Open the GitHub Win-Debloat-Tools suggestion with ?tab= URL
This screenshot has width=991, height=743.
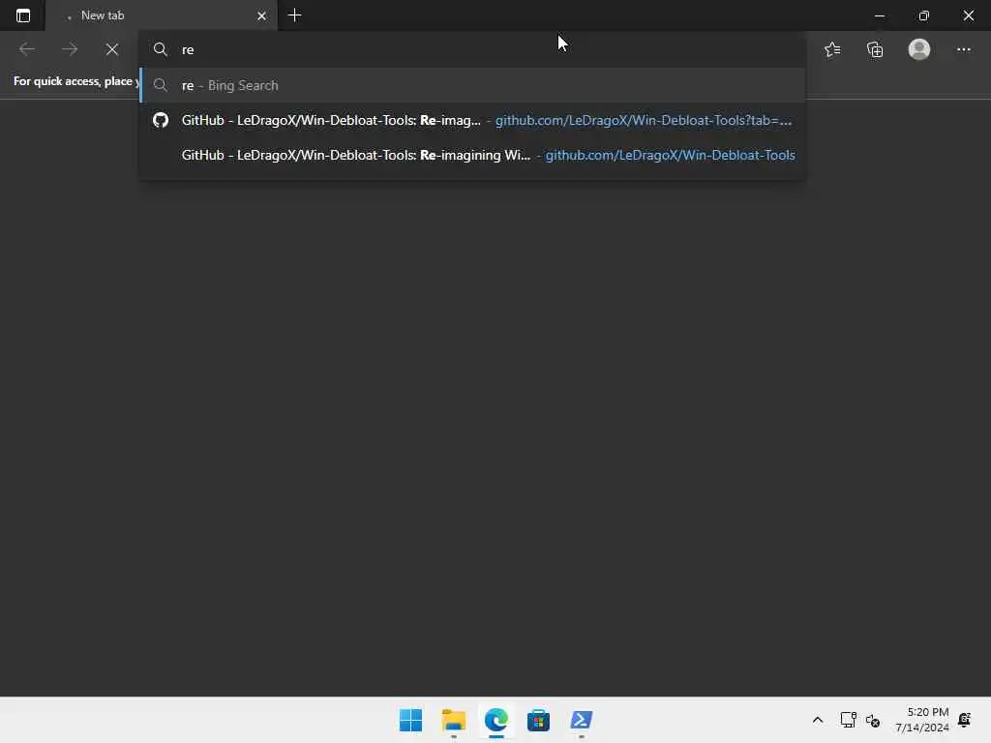pyautogui.click(x=471, y=120)
